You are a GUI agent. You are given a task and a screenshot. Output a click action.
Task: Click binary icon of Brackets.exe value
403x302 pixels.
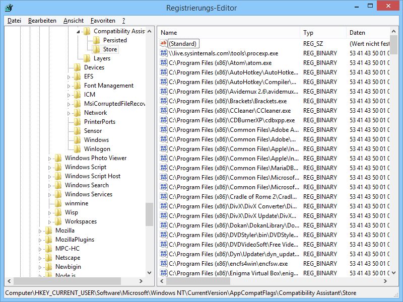(x=163, y=101)
